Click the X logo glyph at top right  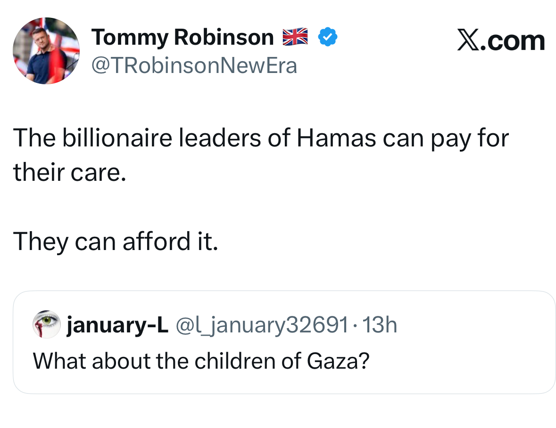coord(469,41)
